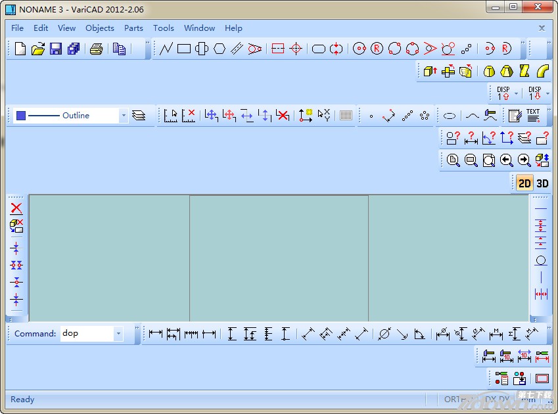Click the layers stack icon next to Outline

pos(138,116)
